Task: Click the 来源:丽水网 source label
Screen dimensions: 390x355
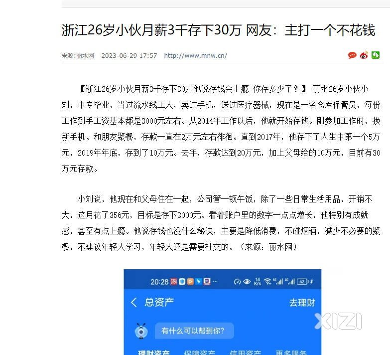Action: (78, 55)
